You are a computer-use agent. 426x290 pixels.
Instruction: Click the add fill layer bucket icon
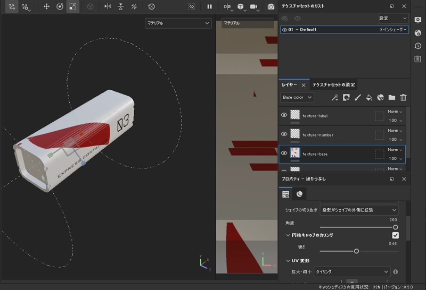[369, 98]
